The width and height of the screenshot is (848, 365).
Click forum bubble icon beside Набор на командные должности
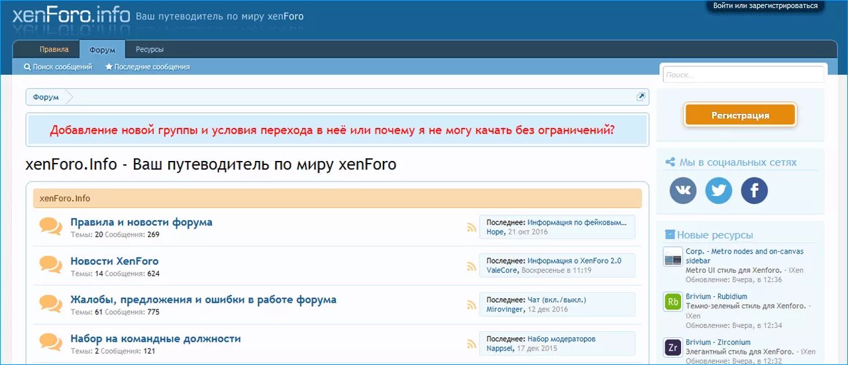51,342
